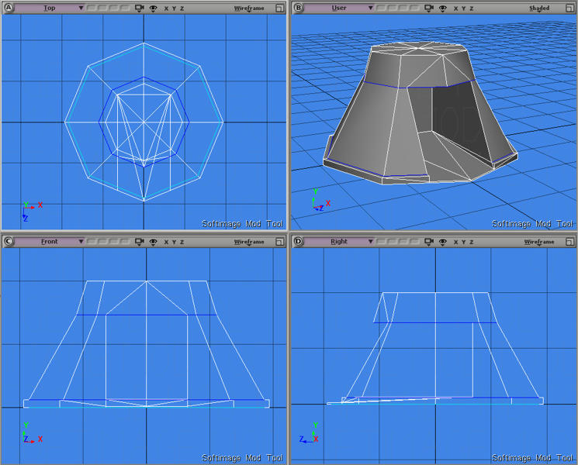This screenshot has height=465, width=578.
Task: Toggle Z axis button in Front viewport
Action: point(182,243)
